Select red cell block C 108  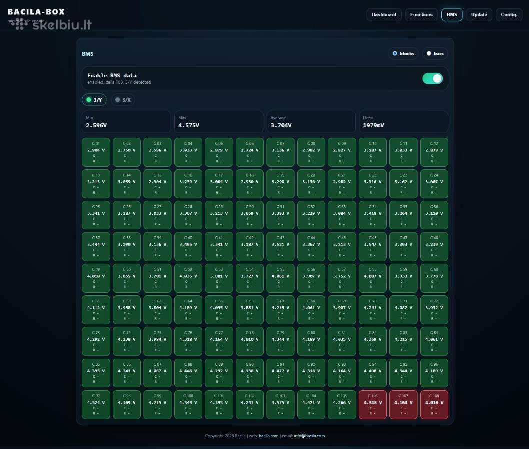434,405
